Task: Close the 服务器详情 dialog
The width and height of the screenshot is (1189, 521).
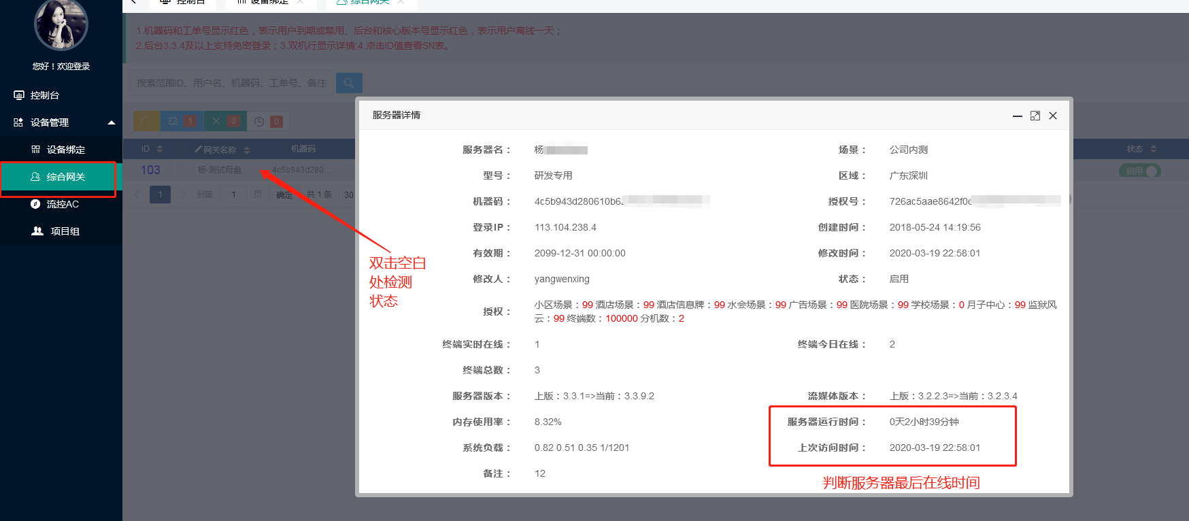Action: click(x=1052, y=116)
